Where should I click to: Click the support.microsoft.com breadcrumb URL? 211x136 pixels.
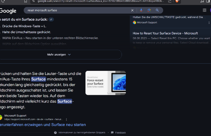34,119
